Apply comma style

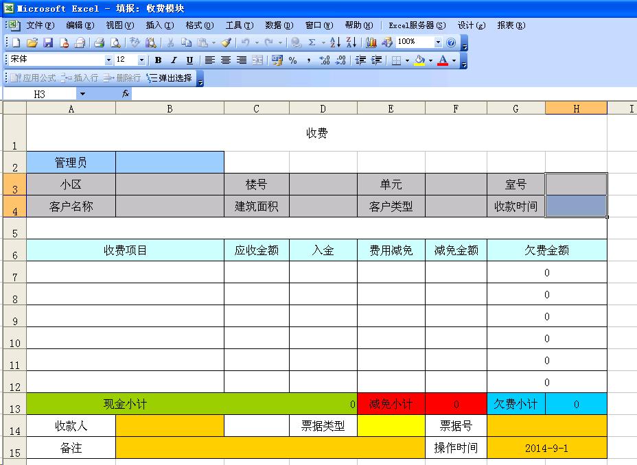coord(309,60)
